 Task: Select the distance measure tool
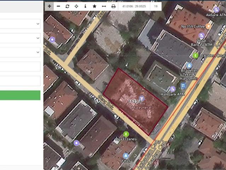104,6
